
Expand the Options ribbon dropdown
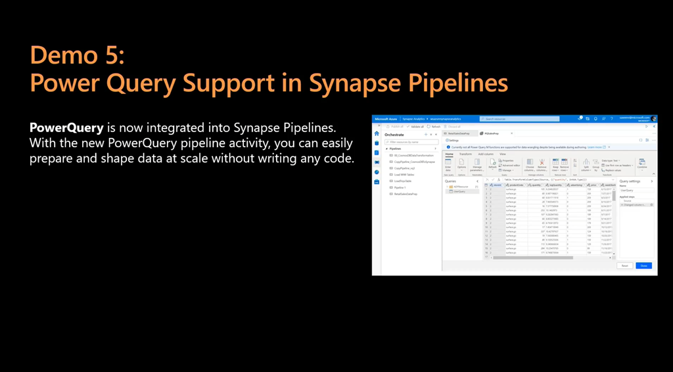(x=462, y=170)
